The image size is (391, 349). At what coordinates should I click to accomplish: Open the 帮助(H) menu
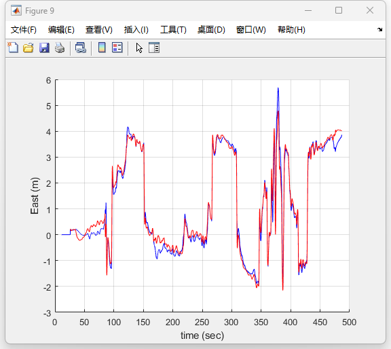click(291, 30)
